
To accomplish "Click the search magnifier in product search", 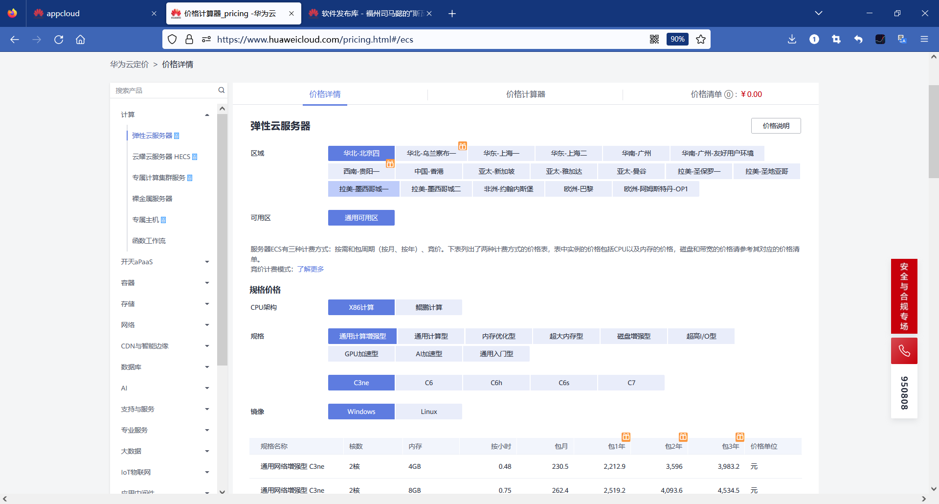I will pyautogui.click(x=221, y=90).
